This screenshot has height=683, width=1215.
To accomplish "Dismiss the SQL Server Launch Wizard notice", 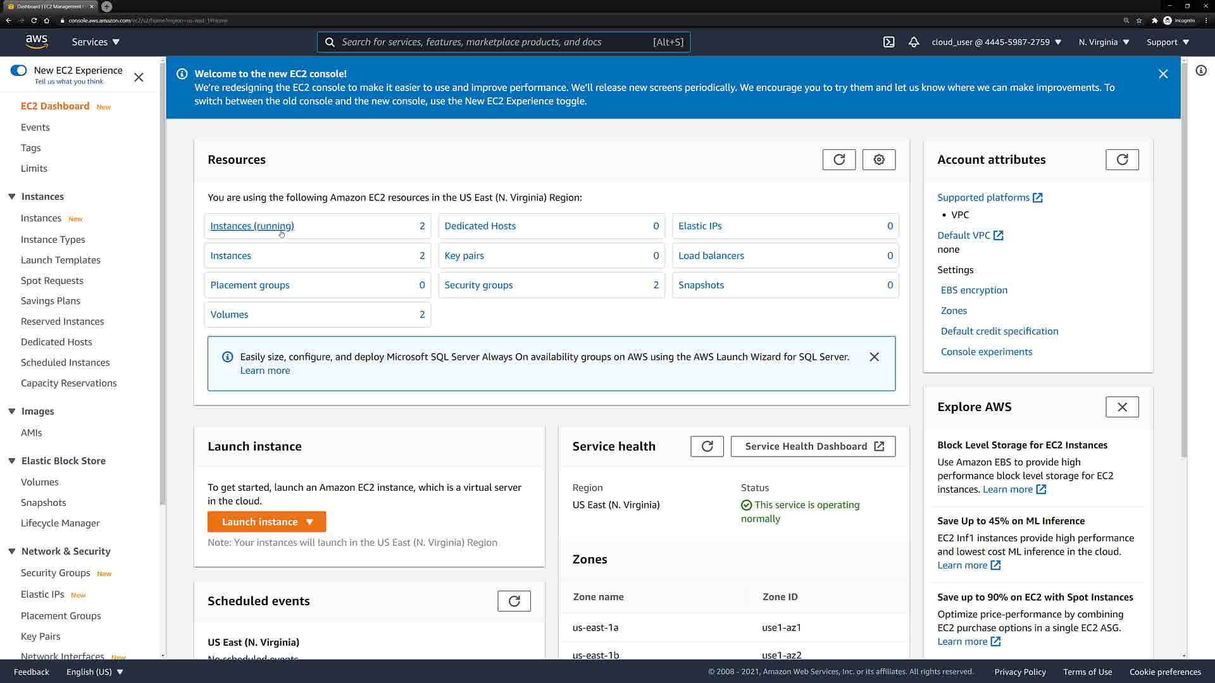I will 874,357.
